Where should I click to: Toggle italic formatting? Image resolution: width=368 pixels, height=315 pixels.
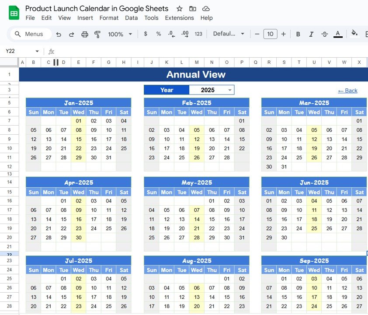pyautogui.click(x=311, y=34)
